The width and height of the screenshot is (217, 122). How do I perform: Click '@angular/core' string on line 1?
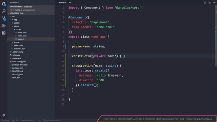tap(127, 8)
